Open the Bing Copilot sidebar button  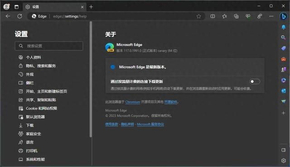(283, 16)
